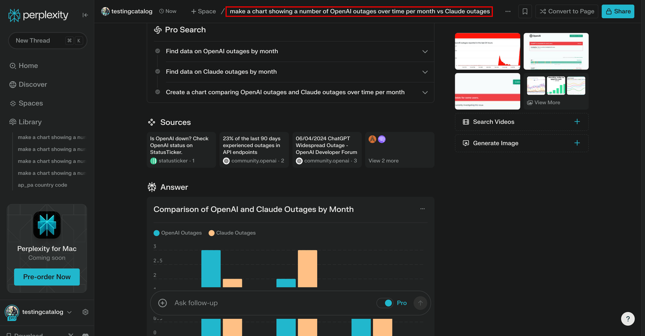Collapse the sidebar with the arrow icon

tap(85, 15)
